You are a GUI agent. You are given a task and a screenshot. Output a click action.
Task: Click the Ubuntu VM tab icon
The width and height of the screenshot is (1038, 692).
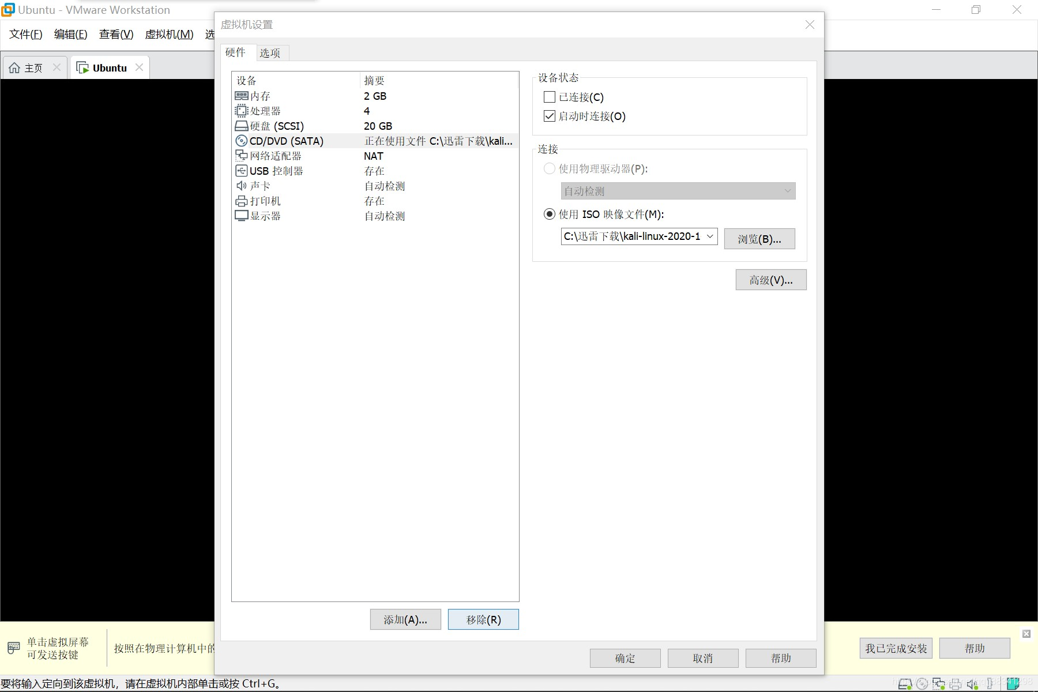click(x=82, y=68)
